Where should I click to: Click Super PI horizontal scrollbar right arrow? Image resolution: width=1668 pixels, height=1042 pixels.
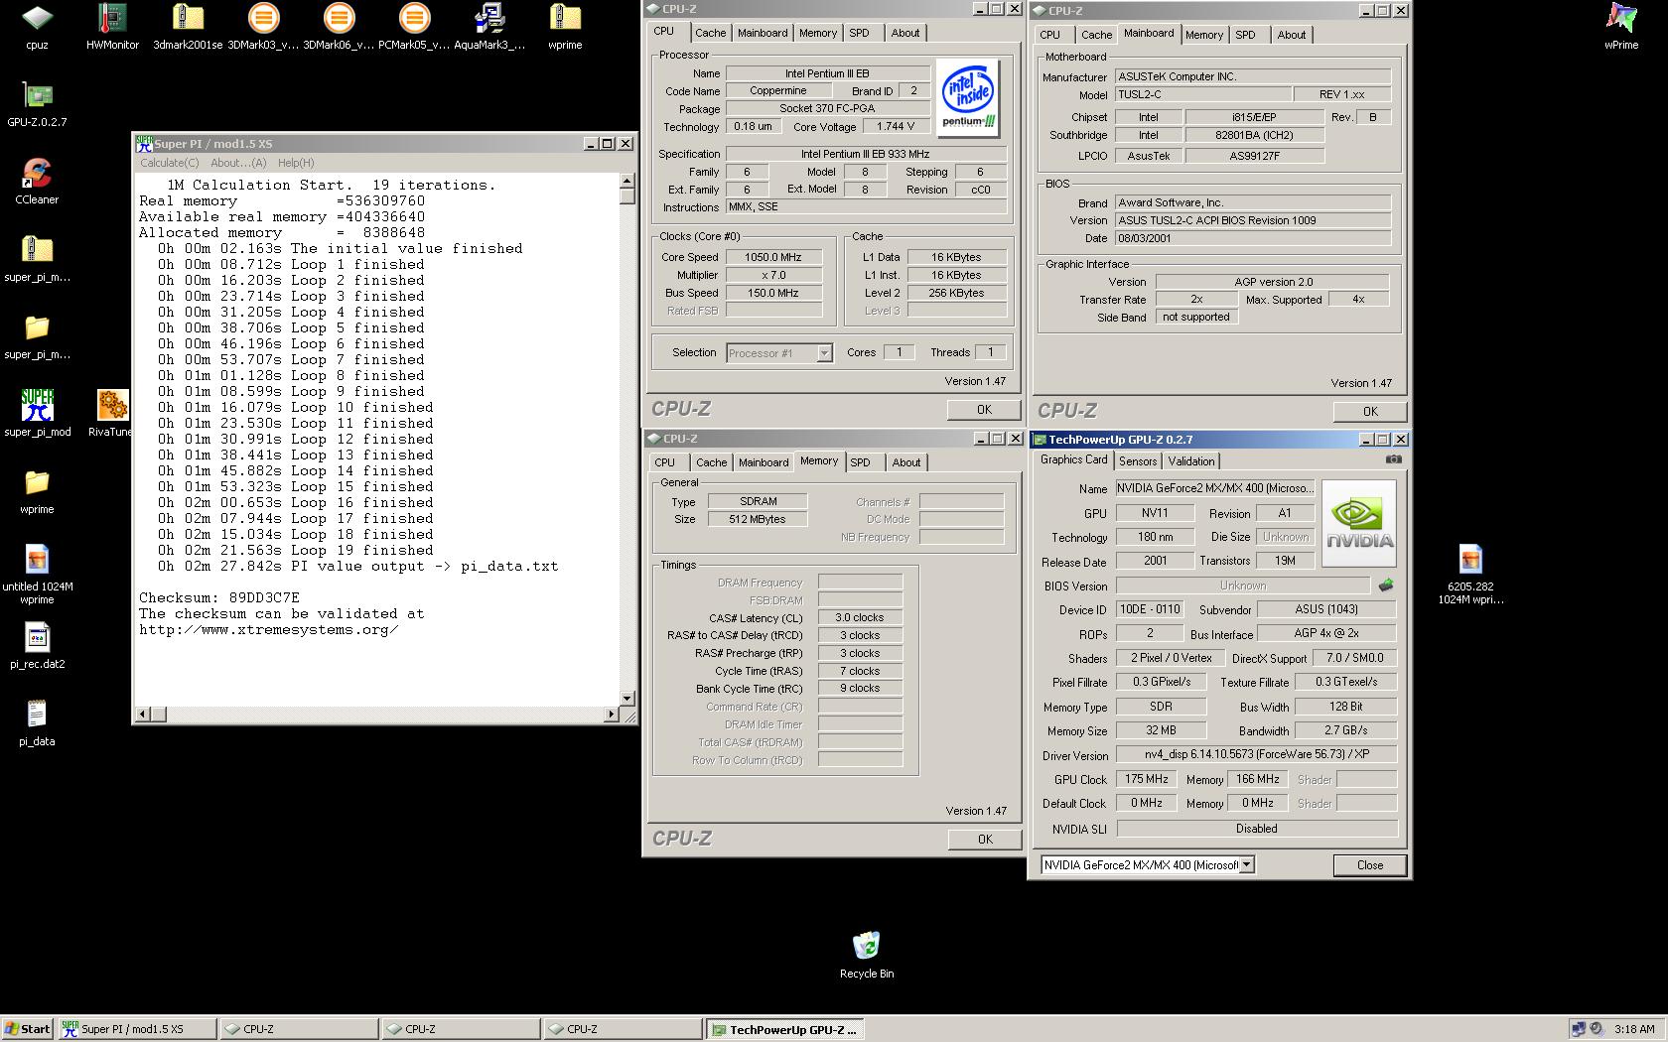(612, 714)
